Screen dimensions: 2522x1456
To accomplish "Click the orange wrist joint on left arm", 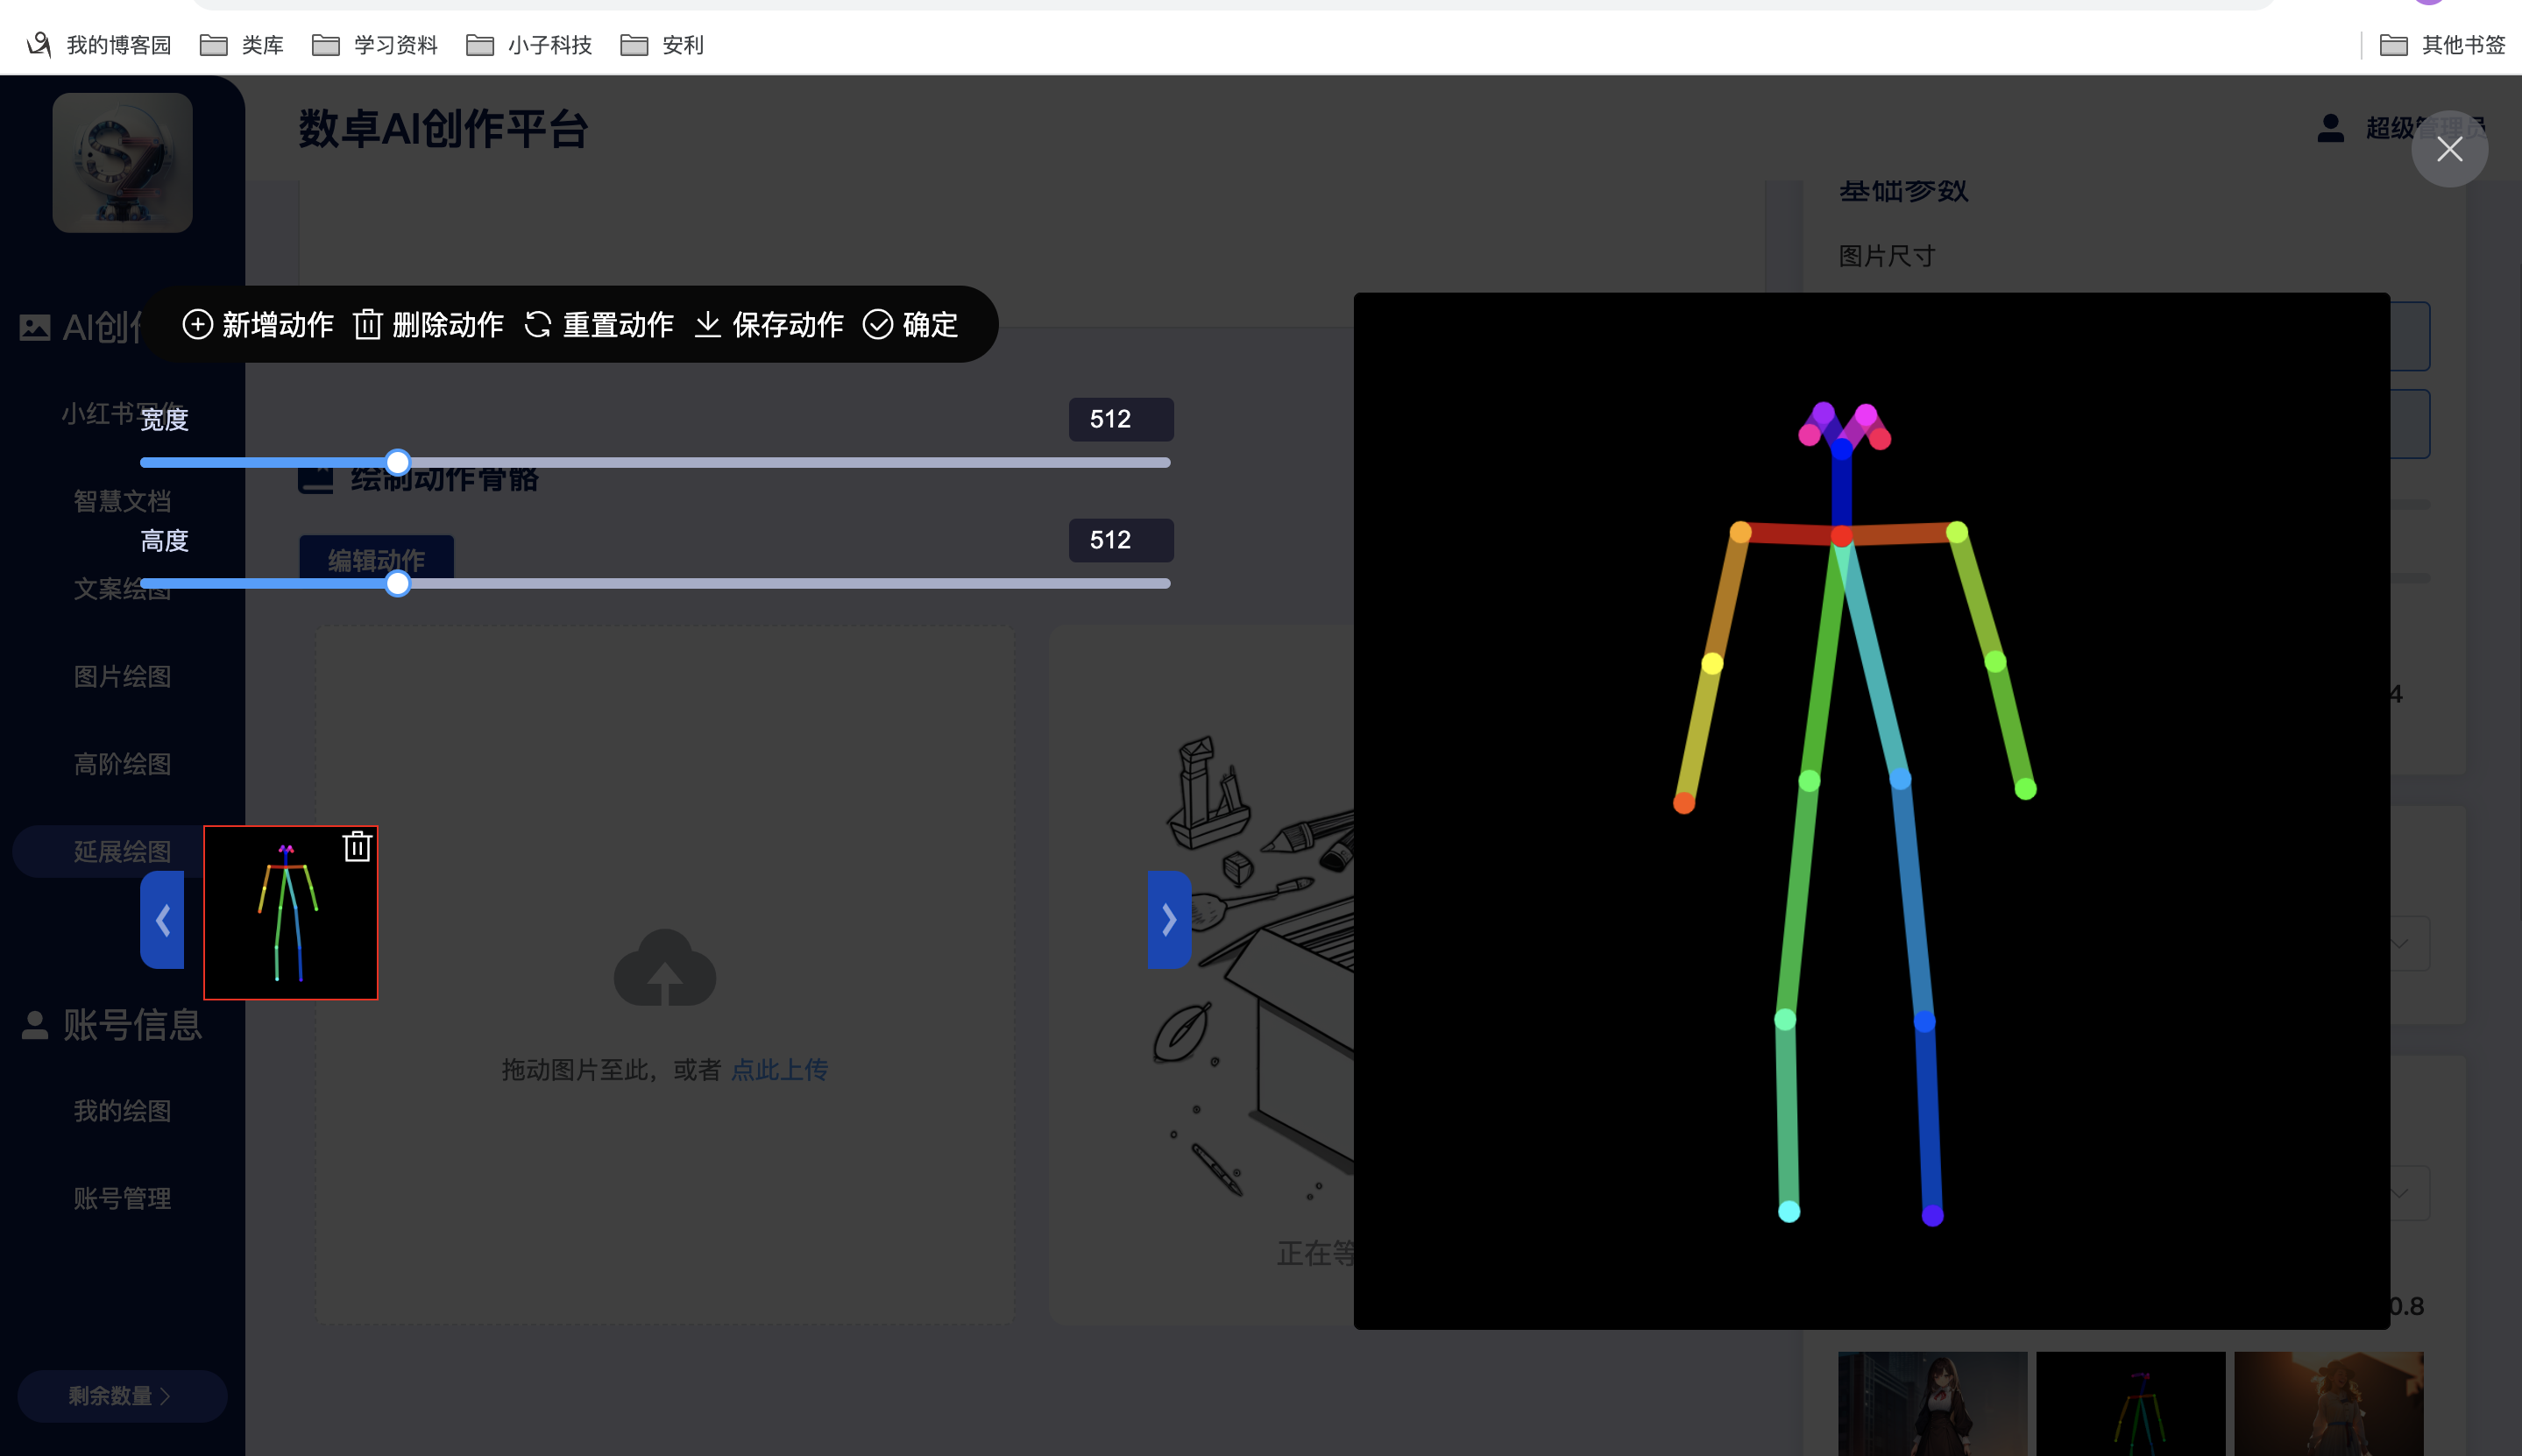I will 1684,803.
